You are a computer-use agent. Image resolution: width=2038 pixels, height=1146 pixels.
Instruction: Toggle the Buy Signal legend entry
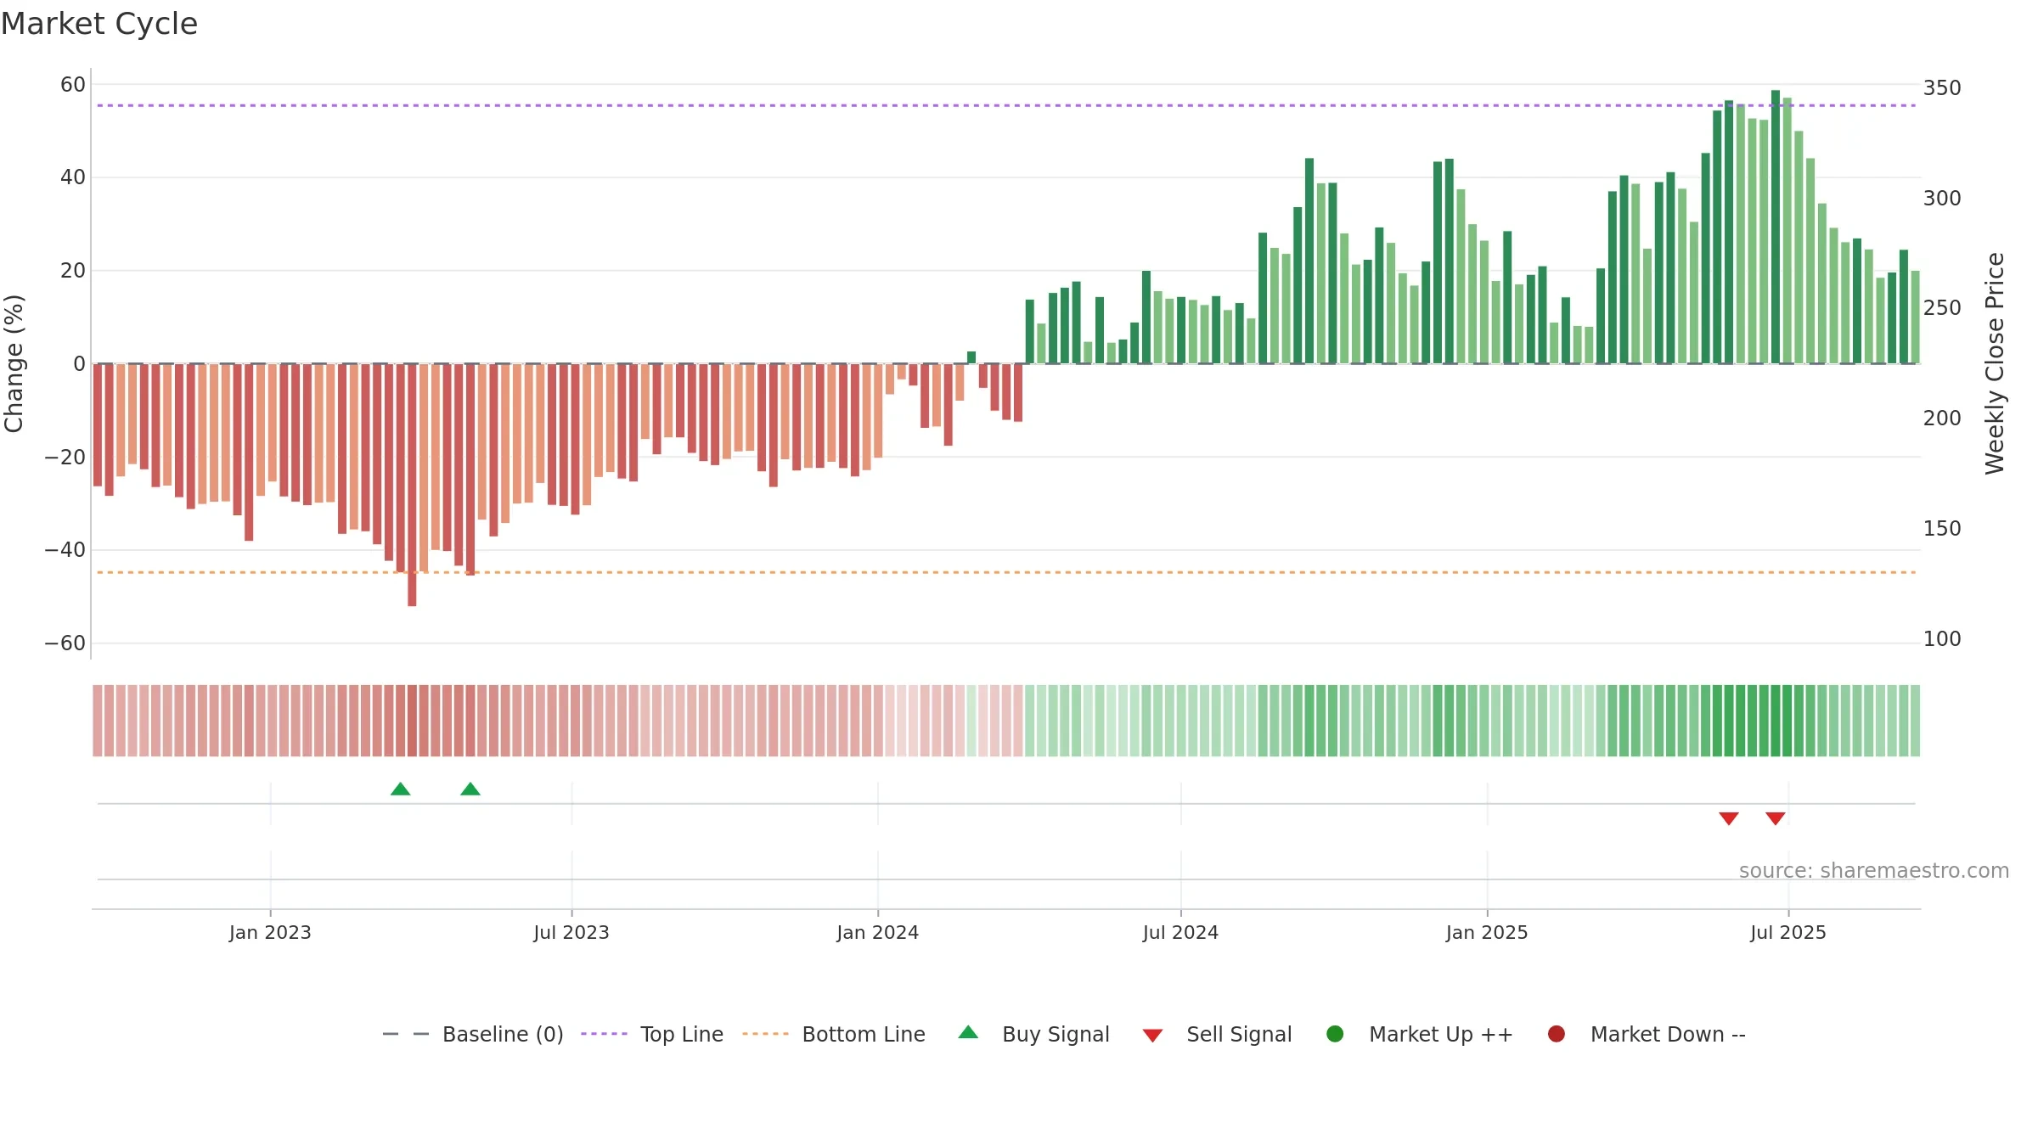click(x=1033, y=1034)
